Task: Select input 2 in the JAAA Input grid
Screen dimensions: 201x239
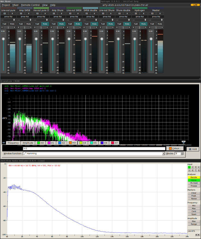Action: [192, 167]
